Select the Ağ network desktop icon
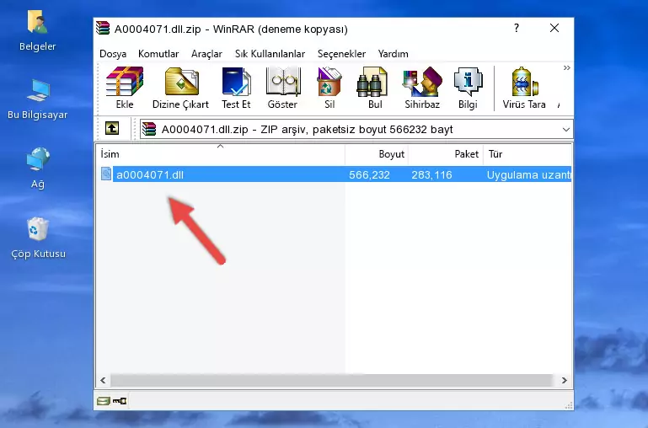The height and width of the screenshot is (428, 648). 38,169
